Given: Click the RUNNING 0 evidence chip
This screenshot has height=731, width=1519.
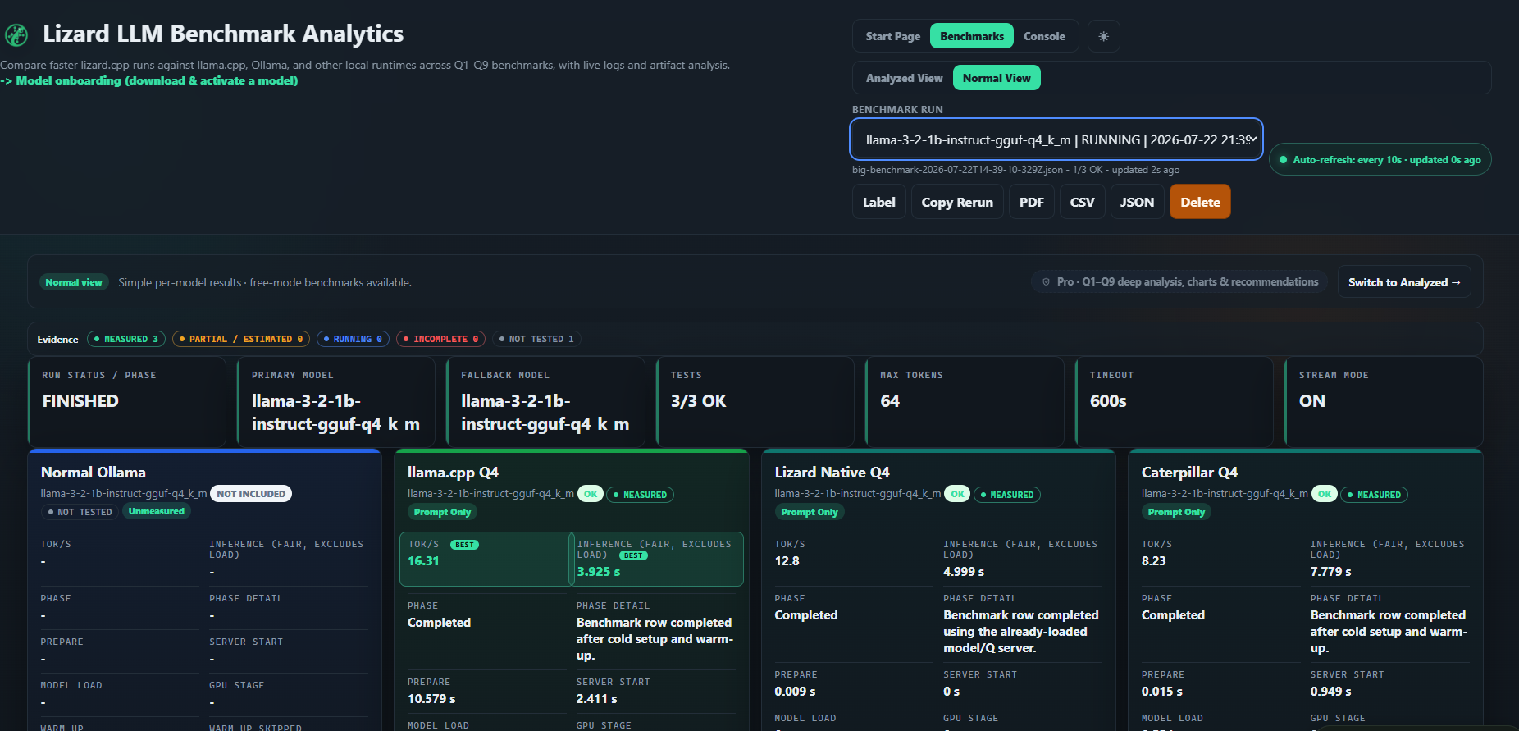Looking at the screenshot, I should (353, 339).
